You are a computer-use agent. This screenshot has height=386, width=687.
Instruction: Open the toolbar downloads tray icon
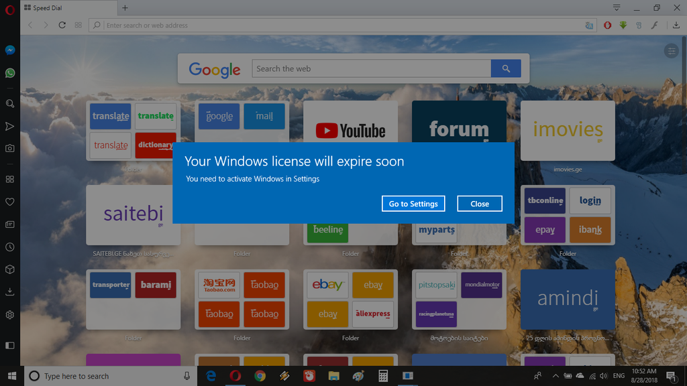point(676,25)
